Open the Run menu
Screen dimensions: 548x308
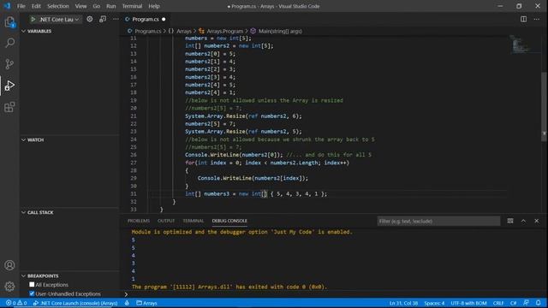coord(111,6)
